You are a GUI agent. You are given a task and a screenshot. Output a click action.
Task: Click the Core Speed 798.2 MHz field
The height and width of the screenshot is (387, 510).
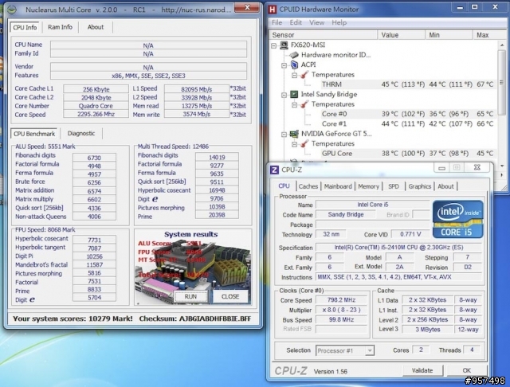[341, 300]
